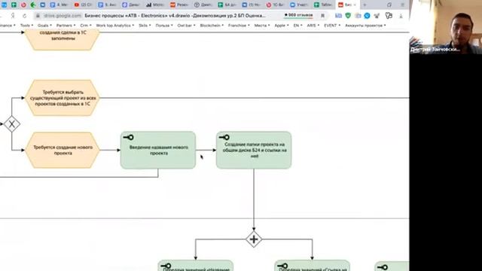The image size is (482, 271).
Task: Open the Польза bookmarks folder
Action: (164, 25)
